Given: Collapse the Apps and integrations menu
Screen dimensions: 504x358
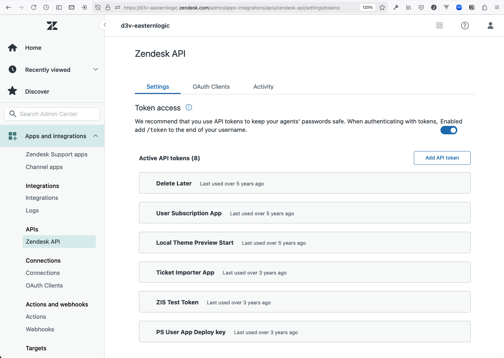Looking at the screenshot, I should 95,136.
